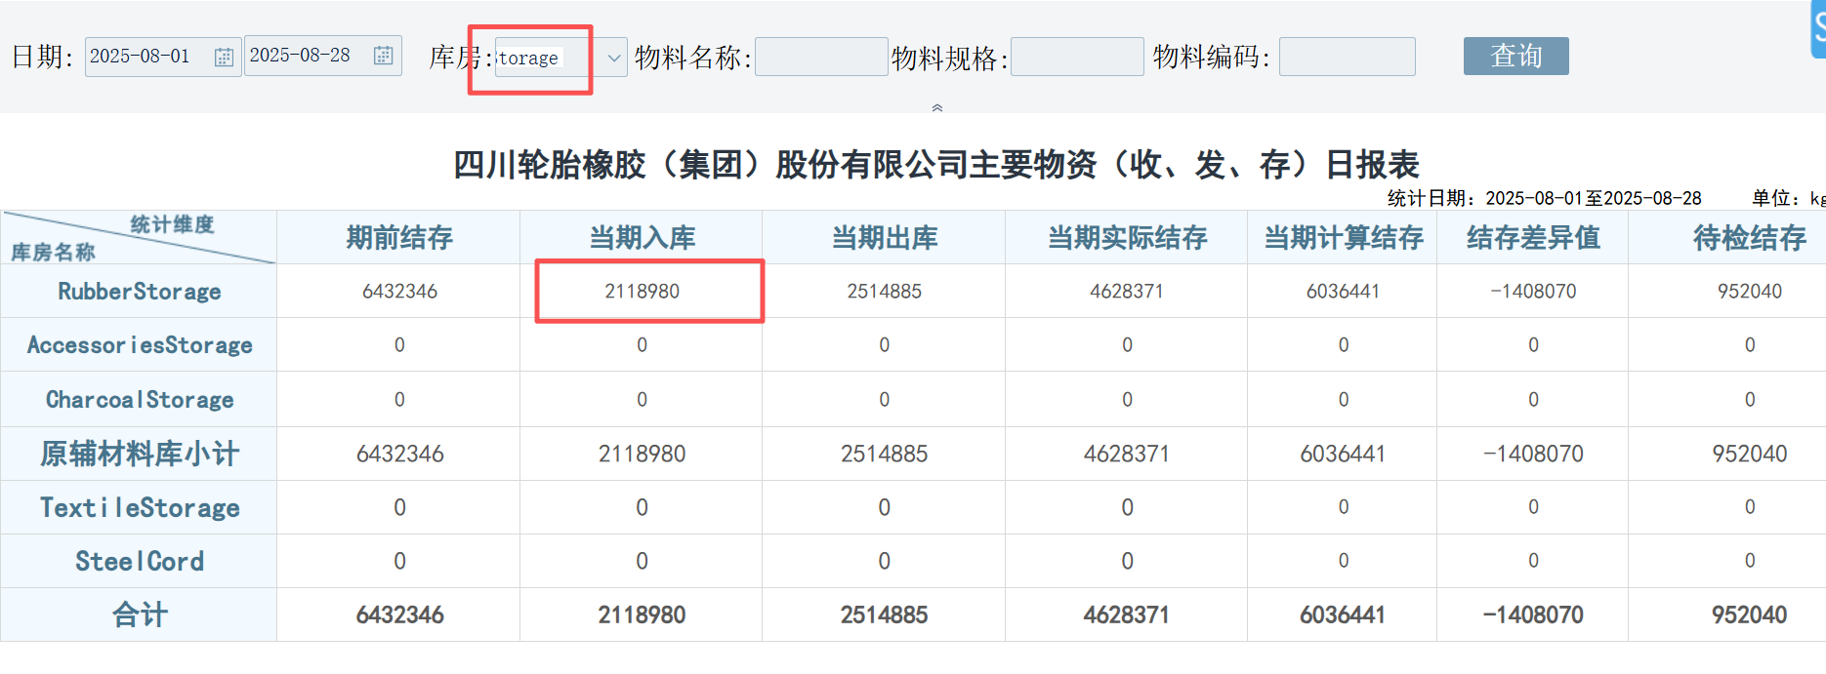Click 6432346 in the 合计 row
1826x674 pixels.
pyautogui.click(x=399, y=615)
